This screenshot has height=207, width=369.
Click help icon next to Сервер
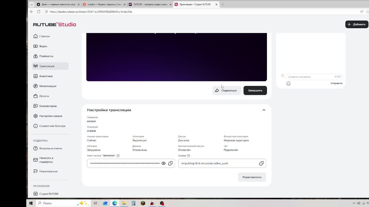[189, 156]
